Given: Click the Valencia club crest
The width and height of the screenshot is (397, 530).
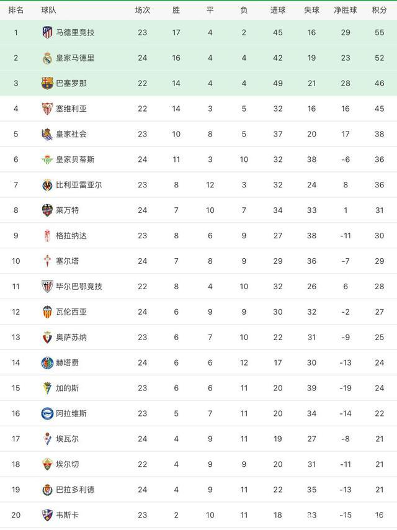Looking at the screenshot, I should 47,312.
